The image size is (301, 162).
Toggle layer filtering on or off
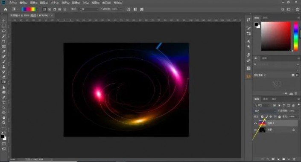point(298,105)
